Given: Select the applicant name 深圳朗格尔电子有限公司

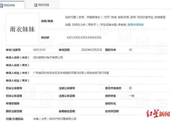Looking at the screenshot, I should 48,57.
